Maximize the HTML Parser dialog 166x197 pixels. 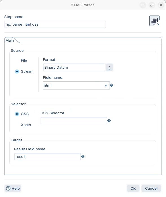point(152,5)
